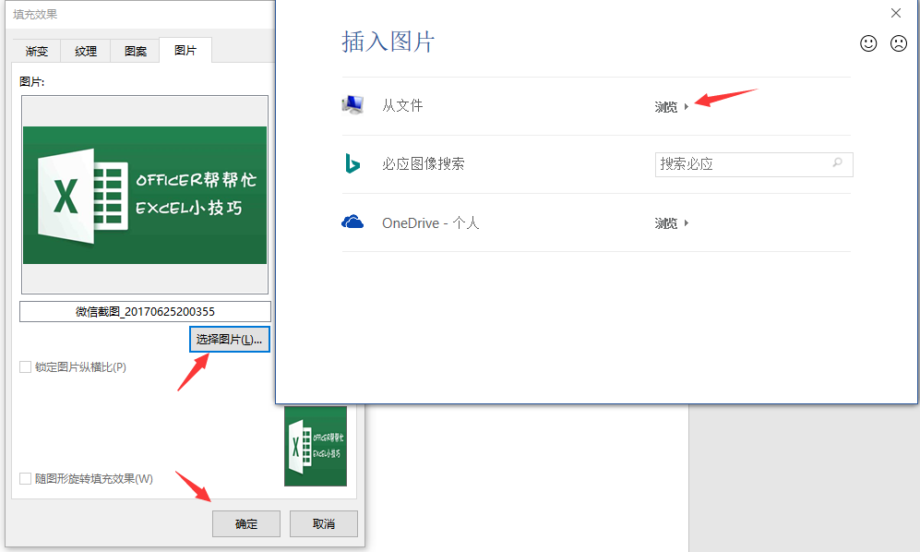920x552 pixels.
Task: Click the large Excel picture preview
Action: coord(145,195)
